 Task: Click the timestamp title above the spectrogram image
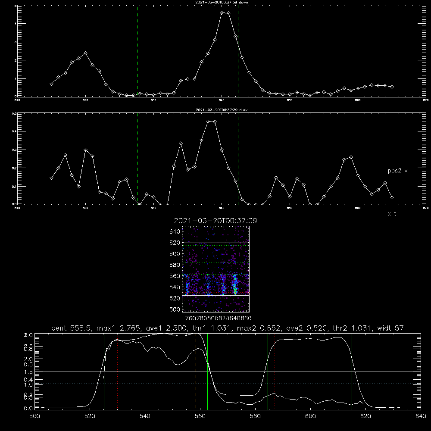215,221
